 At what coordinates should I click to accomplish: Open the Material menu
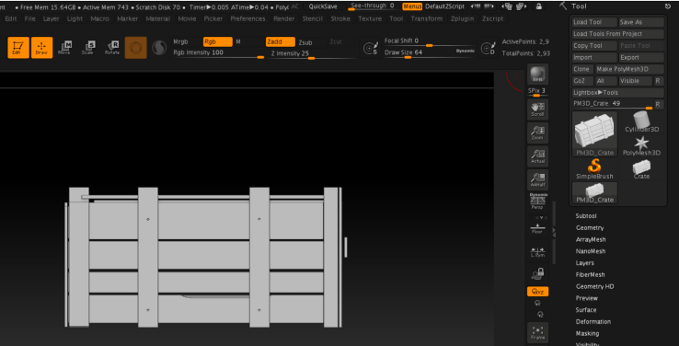[158, 18]
